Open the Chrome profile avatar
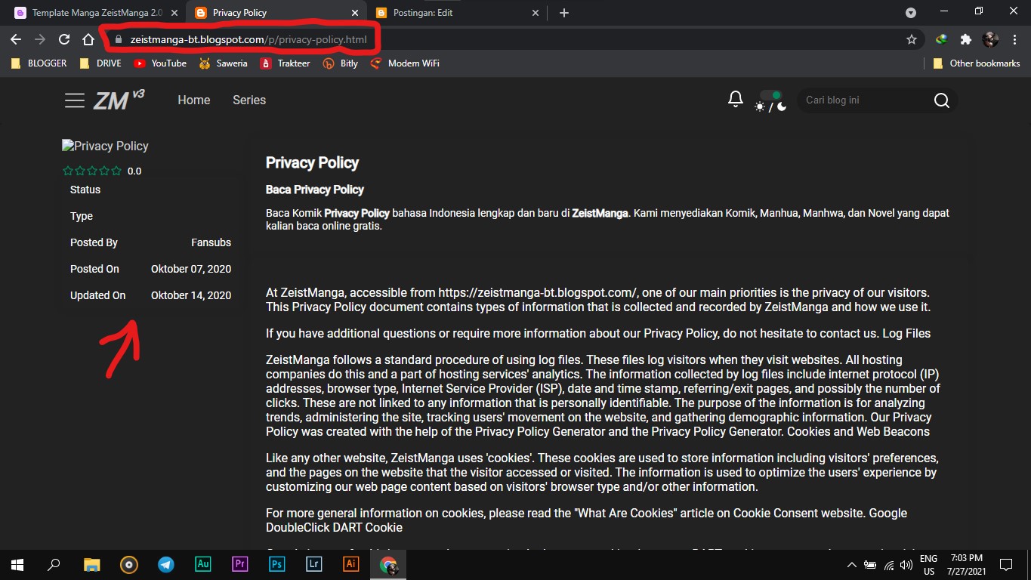Screen dimensions: 1031x580 click(990, 39)
